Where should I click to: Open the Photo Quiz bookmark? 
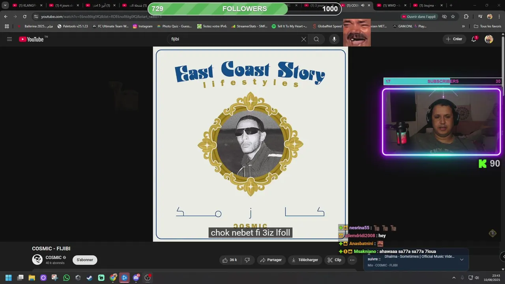[x=174, y=26]
